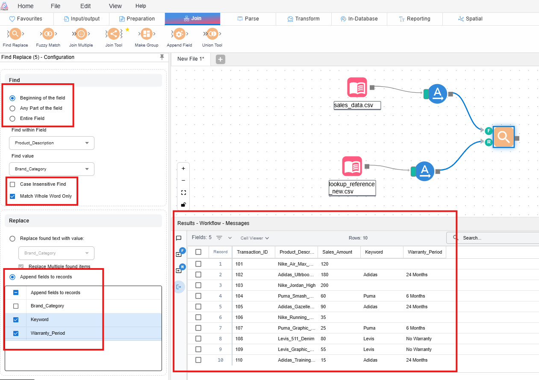
Task: Click the Join Multiple tool icon
Action: (81, 34)
